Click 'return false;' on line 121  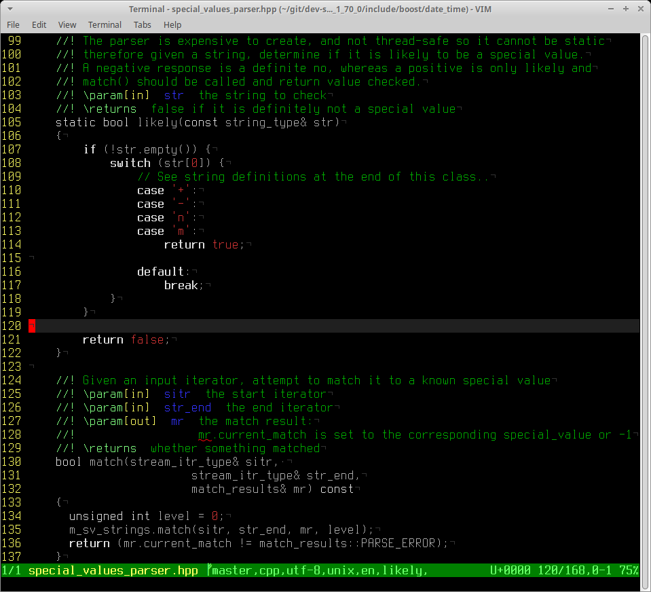126,340
